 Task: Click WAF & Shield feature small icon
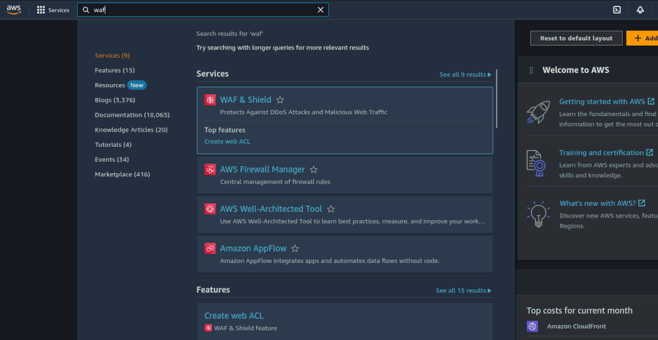coord(208,328)
